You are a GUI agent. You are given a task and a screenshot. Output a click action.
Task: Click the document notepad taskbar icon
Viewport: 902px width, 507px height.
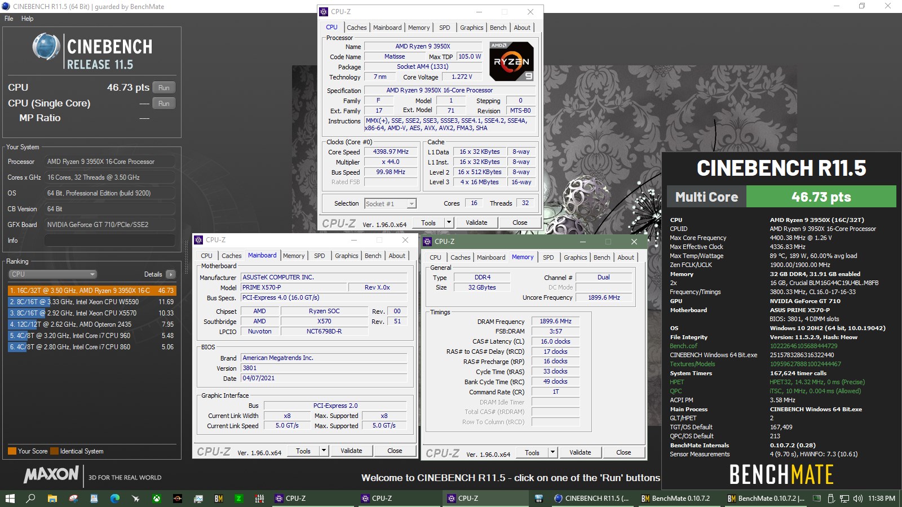point(94,499)
